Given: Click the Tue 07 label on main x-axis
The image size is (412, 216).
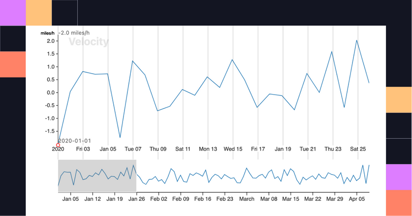Looking at the screenshot, I should [133, 149].
